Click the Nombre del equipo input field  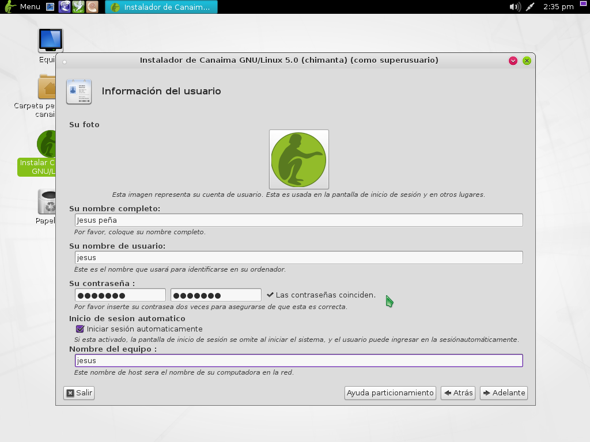[298, 360]
